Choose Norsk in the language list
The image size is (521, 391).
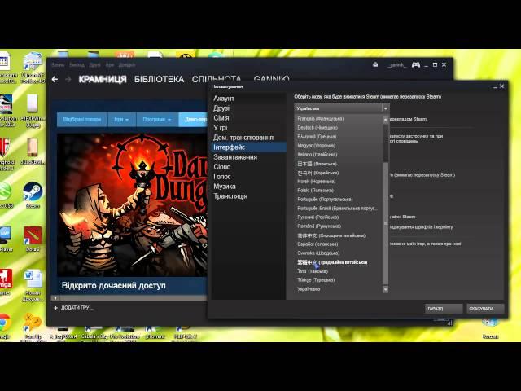click(x=339, y=182)
